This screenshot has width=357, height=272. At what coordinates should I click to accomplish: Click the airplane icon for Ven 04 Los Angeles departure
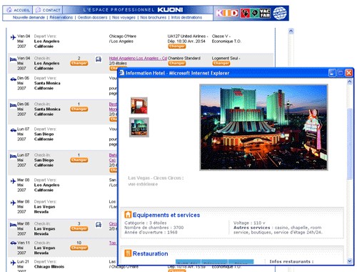13,37
